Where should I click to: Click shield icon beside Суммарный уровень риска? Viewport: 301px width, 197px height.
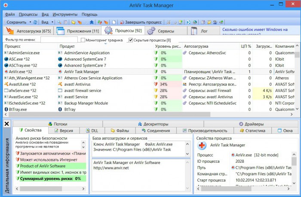[x=18, y=179]
